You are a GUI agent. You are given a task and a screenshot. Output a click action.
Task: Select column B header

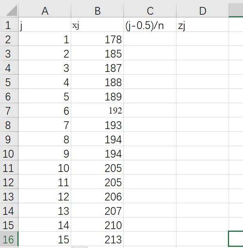click(97, 11)
